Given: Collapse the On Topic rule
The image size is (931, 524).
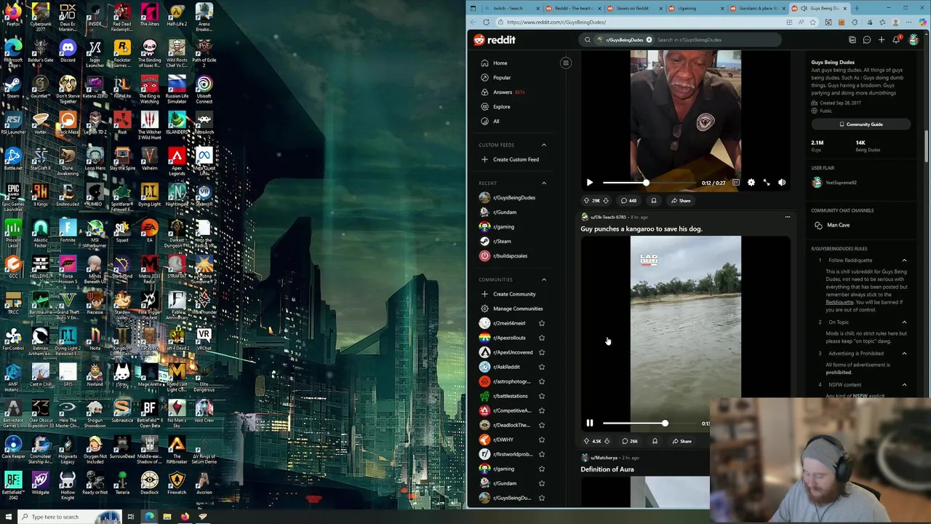Looking at the screenshot, I should (x=904, y=322).
